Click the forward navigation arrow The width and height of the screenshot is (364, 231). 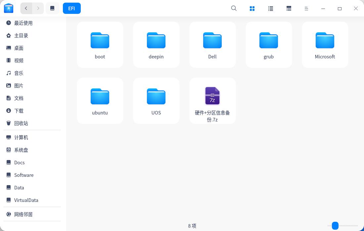[x=38, y=8]
